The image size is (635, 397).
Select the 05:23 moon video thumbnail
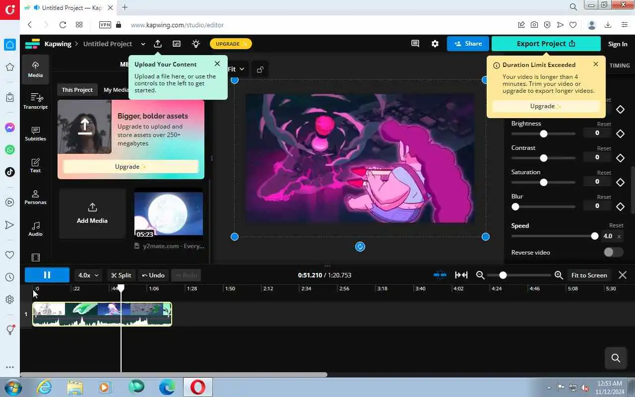169,214
